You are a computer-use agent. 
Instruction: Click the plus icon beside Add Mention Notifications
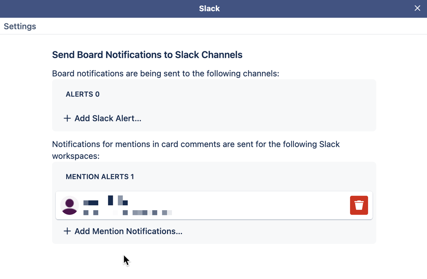pyautogui.click(x=67, y=231)
